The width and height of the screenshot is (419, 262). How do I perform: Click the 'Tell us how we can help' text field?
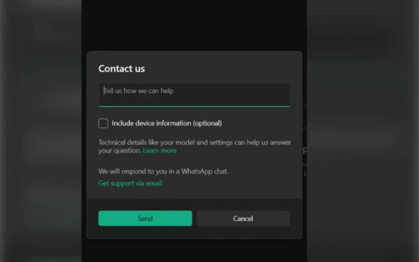coord(194,95)
